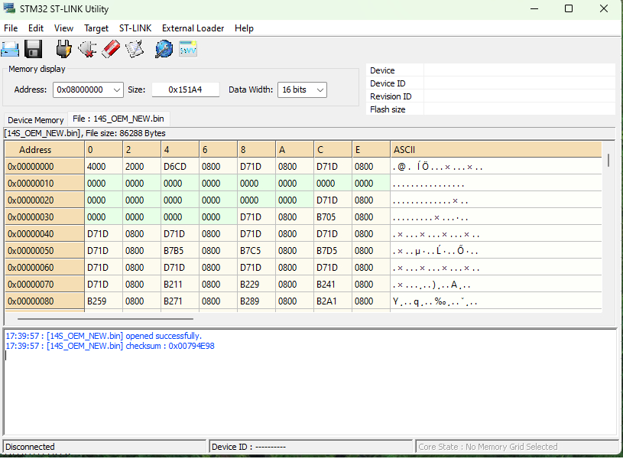Click the Size input field
623x459 pixels.
[185, 90]
